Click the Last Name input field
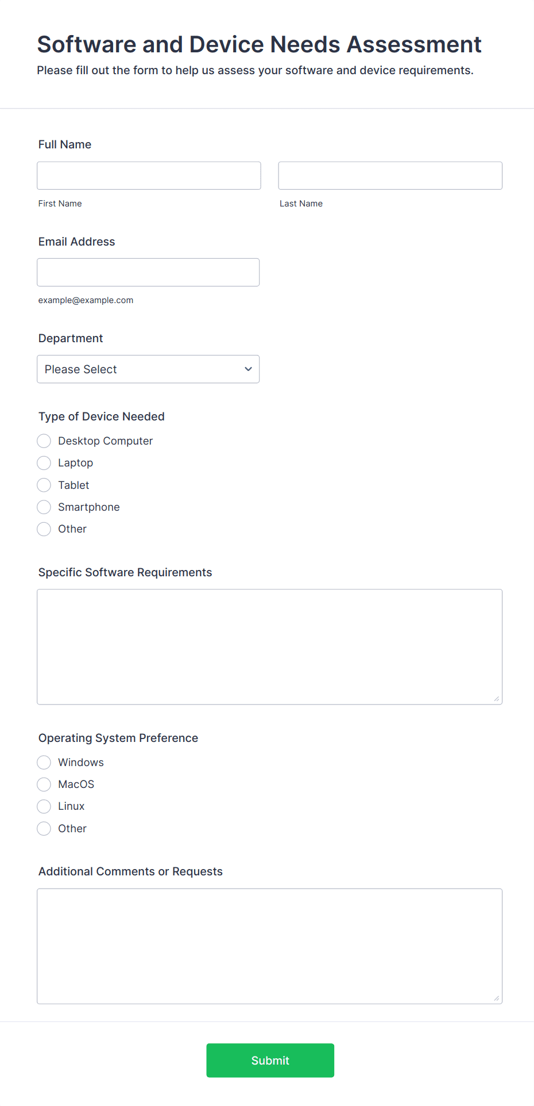This screenshot has width=534, height=1106. tap(390, 175)
